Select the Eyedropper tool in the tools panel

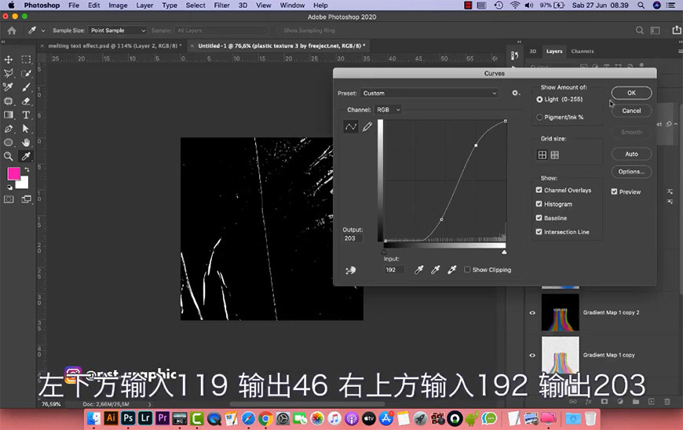pos(26,156)
